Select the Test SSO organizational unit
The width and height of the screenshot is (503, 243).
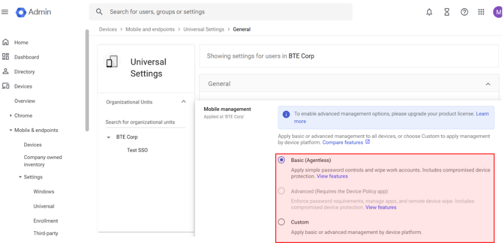137,150
